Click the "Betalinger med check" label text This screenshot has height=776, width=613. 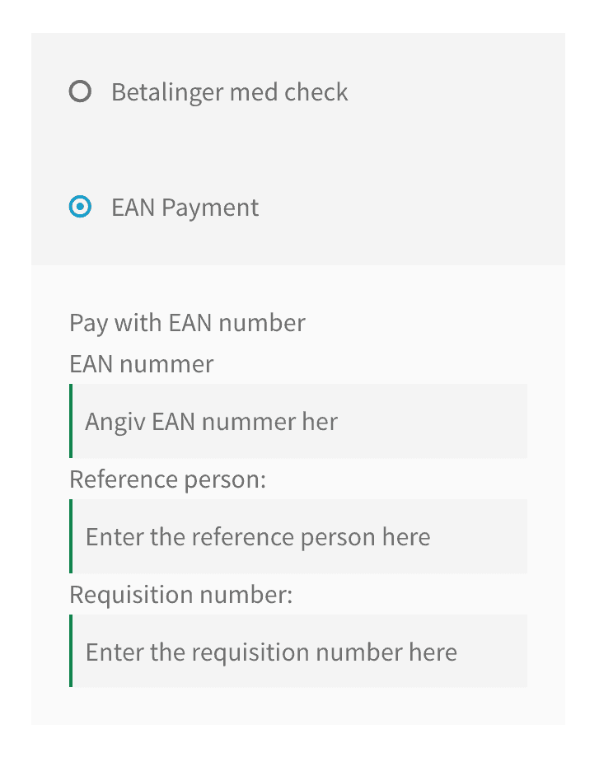229,92
